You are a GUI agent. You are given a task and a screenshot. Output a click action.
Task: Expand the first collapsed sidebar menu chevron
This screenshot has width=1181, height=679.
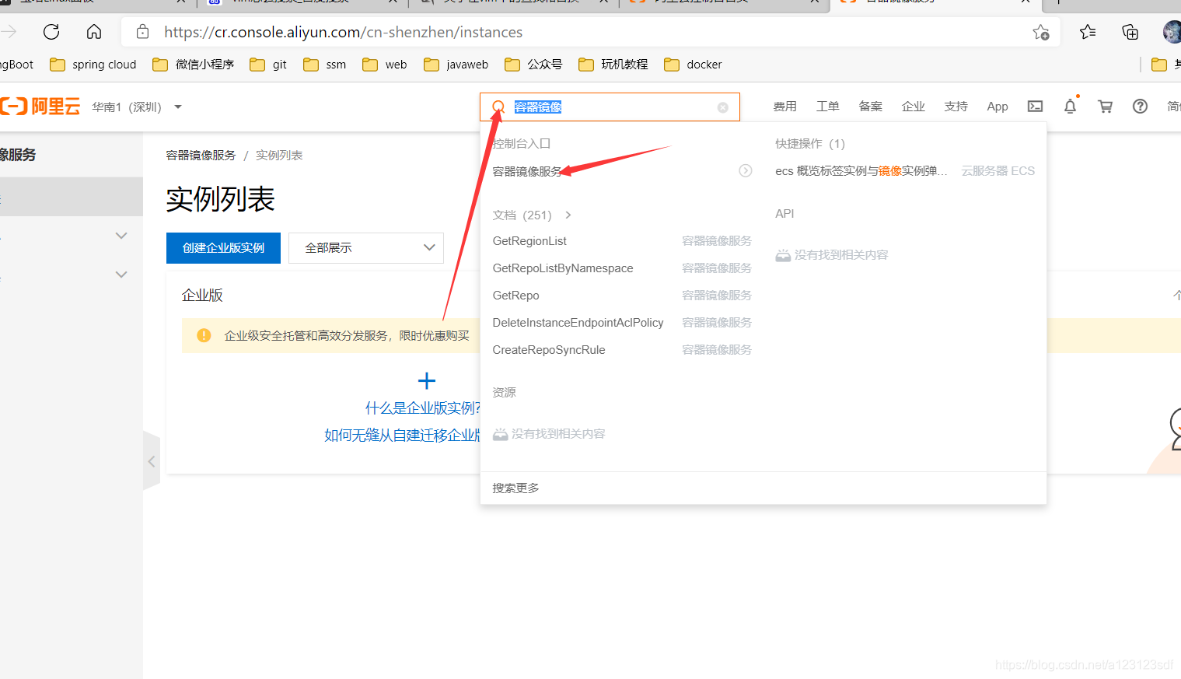point(121,236)
